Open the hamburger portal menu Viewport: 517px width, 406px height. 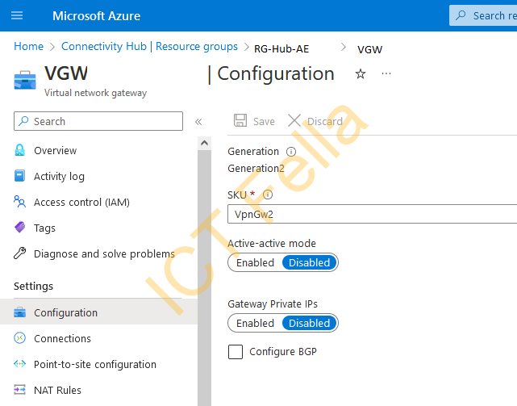click(17, 15)
